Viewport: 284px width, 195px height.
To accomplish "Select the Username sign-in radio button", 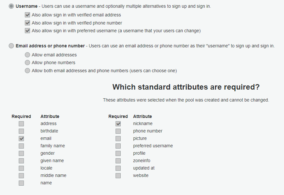I will (11, 6).
